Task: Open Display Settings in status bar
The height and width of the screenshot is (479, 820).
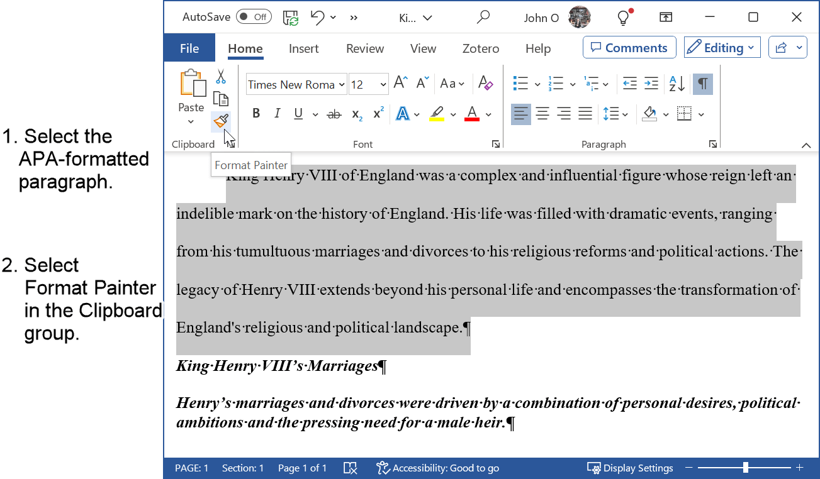Action: tap(630, 468)
